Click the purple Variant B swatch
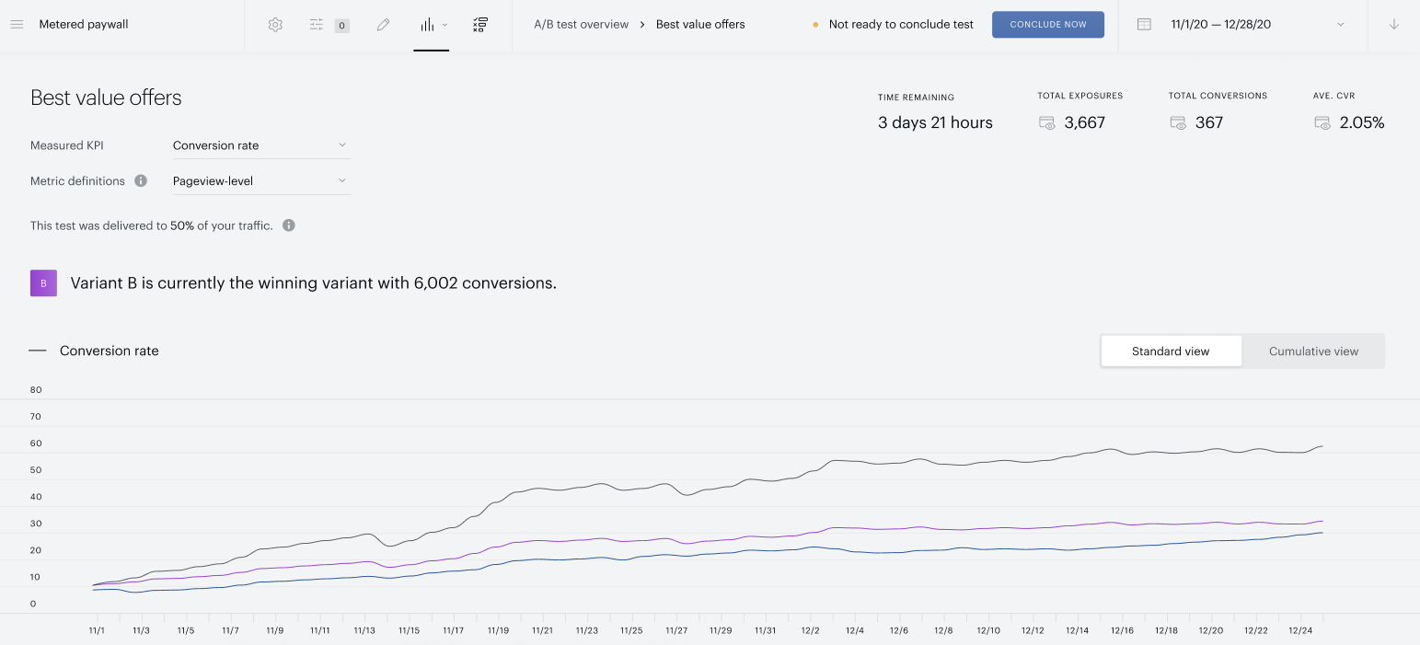Image resolution: width=1420 pixels, height=645 pixels. [44, 283]
